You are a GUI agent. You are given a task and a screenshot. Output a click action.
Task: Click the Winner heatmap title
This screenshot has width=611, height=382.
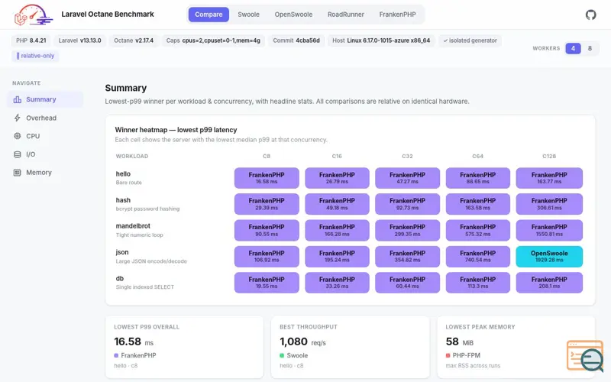pyautogui.click(x=176, y=130)
